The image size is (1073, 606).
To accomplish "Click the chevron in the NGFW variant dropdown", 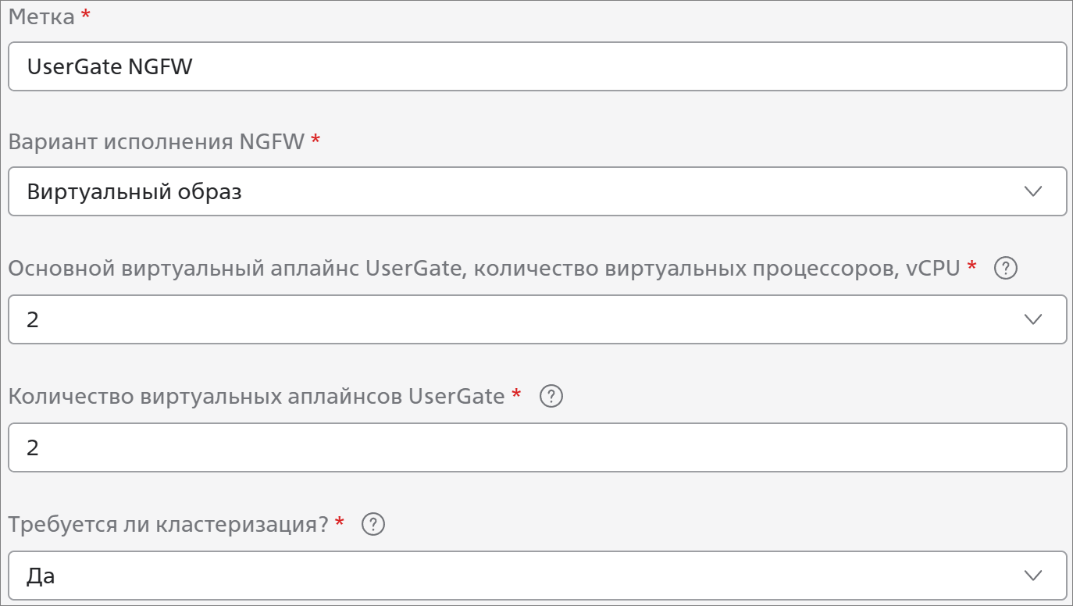I will 1032,191.
